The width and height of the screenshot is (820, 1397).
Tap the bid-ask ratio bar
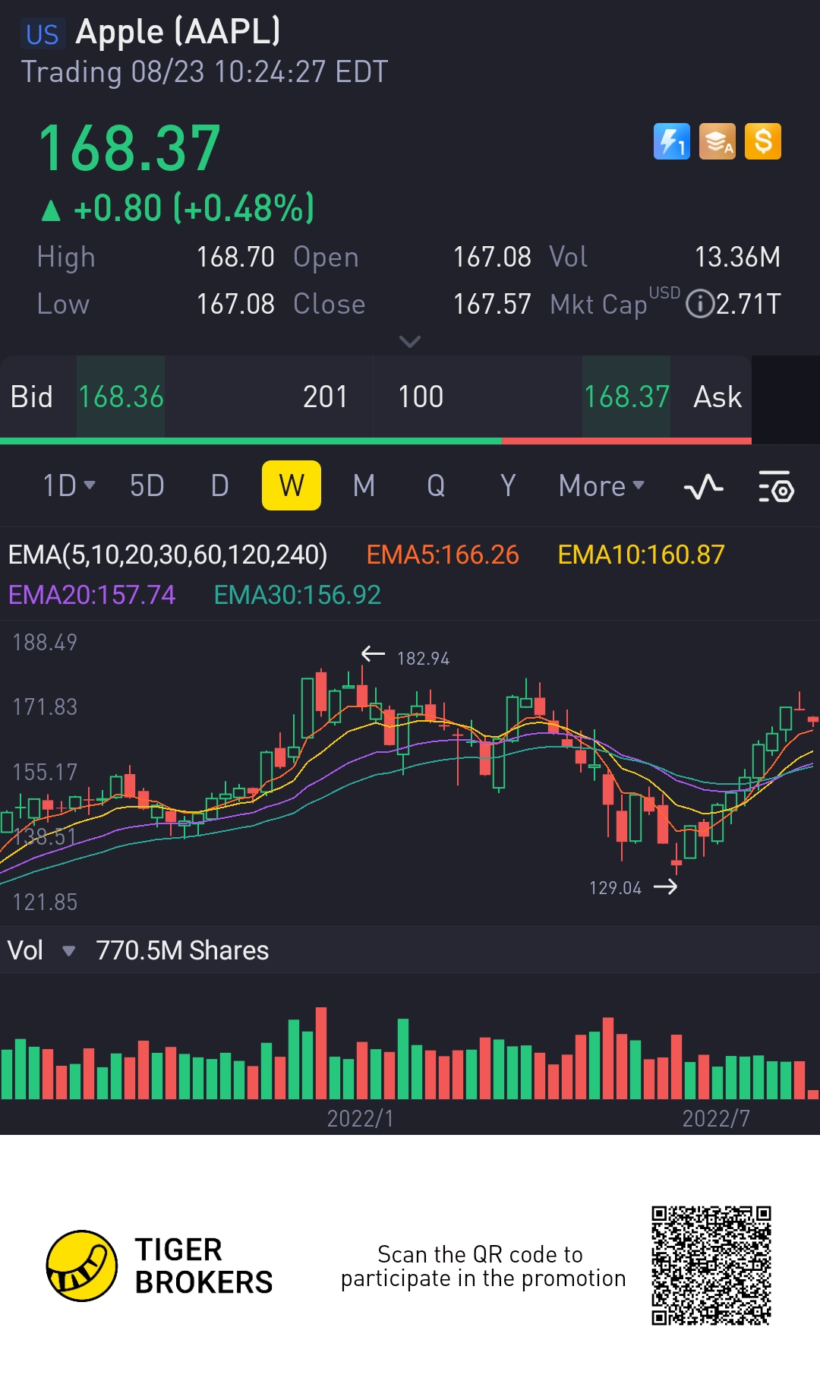[376, 441]
